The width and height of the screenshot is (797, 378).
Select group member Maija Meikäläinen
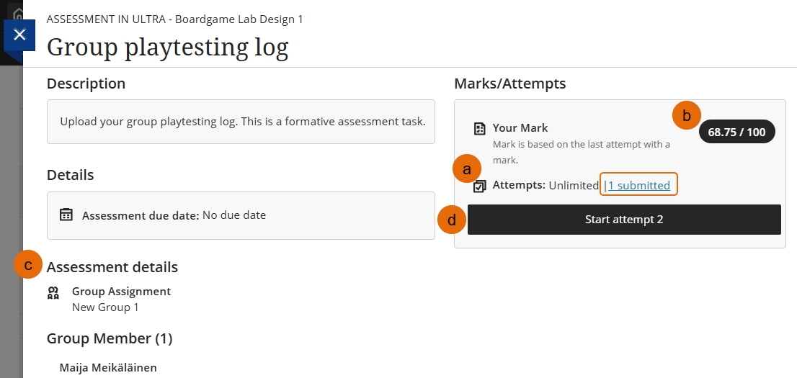108,367
